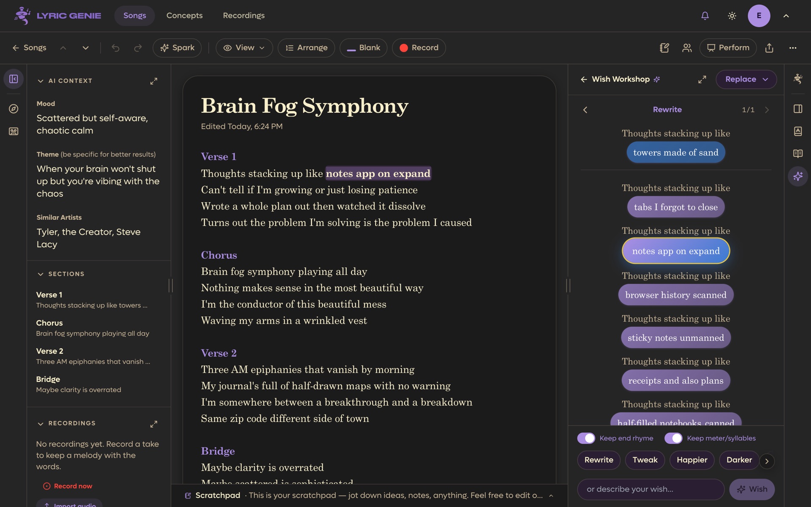Expand the Wish Workshop panel
Screen dimensions: 811x507
[x=702, y=79]
